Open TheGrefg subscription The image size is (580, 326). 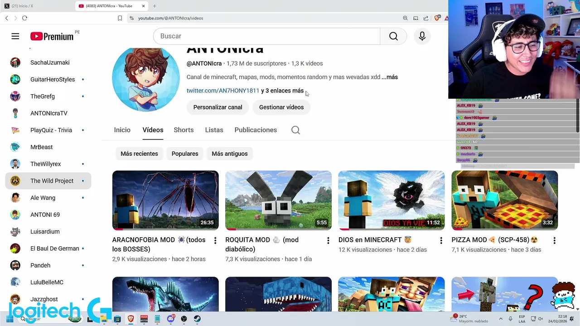[48, 96]
